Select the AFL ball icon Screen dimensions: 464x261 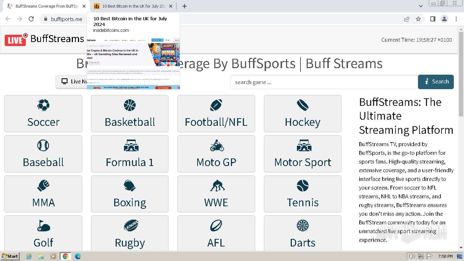point(216,226)
